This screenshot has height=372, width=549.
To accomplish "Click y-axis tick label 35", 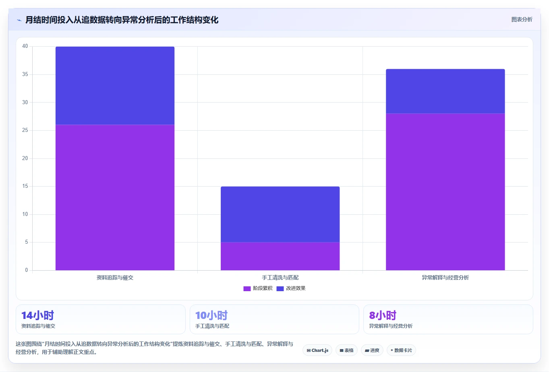I will click(25, 74).
